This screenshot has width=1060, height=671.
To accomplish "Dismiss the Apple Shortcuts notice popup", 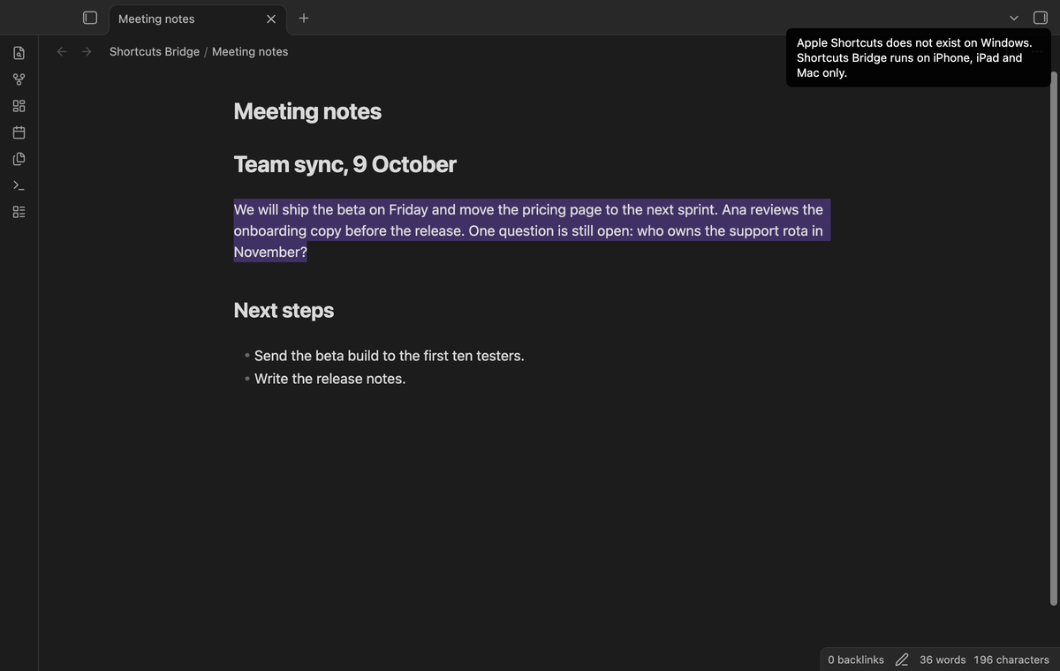I will [918, 57].
